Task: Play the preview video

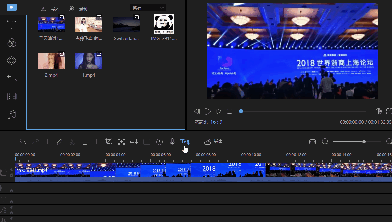Action: pyautogui.click(x=207, y=111)
